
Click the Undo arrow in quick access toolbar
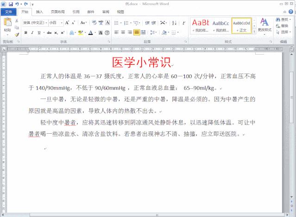[17, 4]
